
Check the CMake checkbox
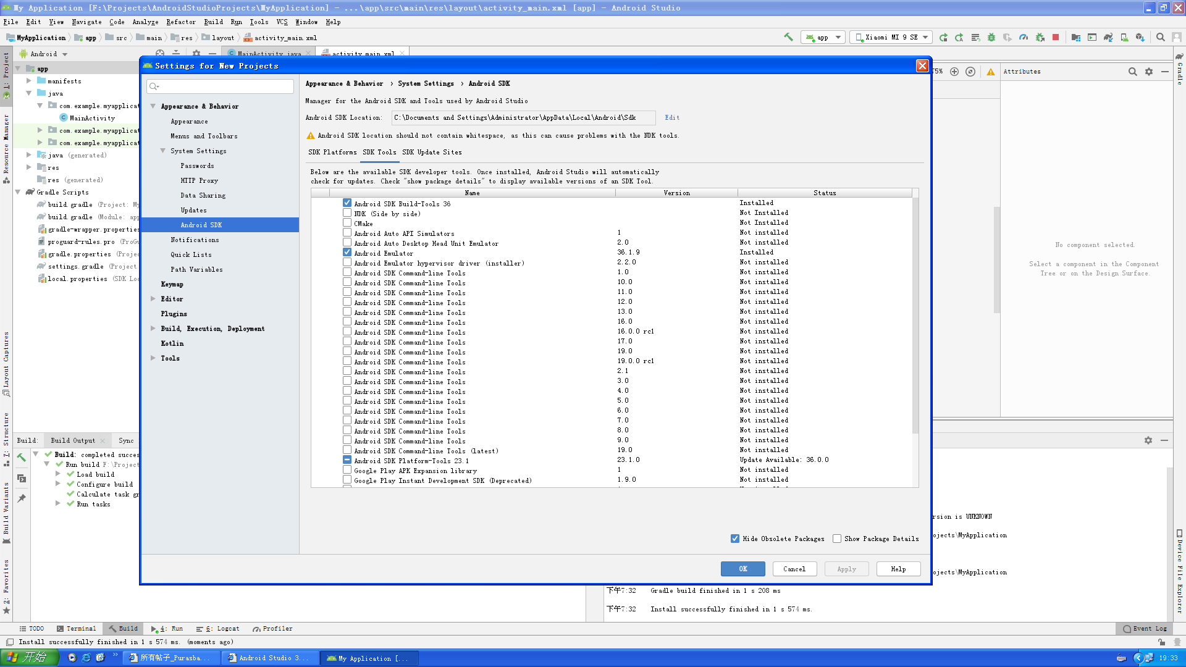click(x=347, y=223)
